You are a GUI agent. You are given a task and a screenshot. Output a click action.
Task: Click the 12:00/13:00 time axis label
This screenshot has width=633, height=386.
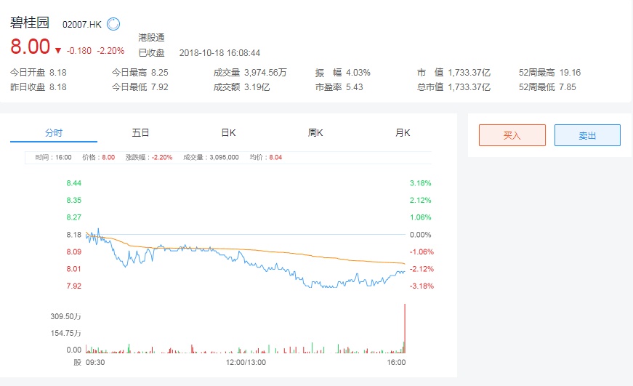click(x=246, y=362)
